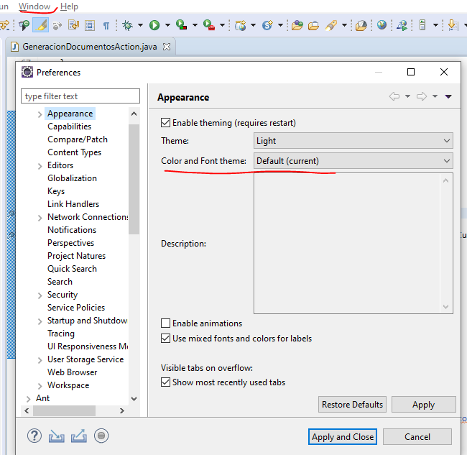This screenshot has width=467, height=455.
Task: Click the toolbar icon left of block selection
Action: coord(73,25)
